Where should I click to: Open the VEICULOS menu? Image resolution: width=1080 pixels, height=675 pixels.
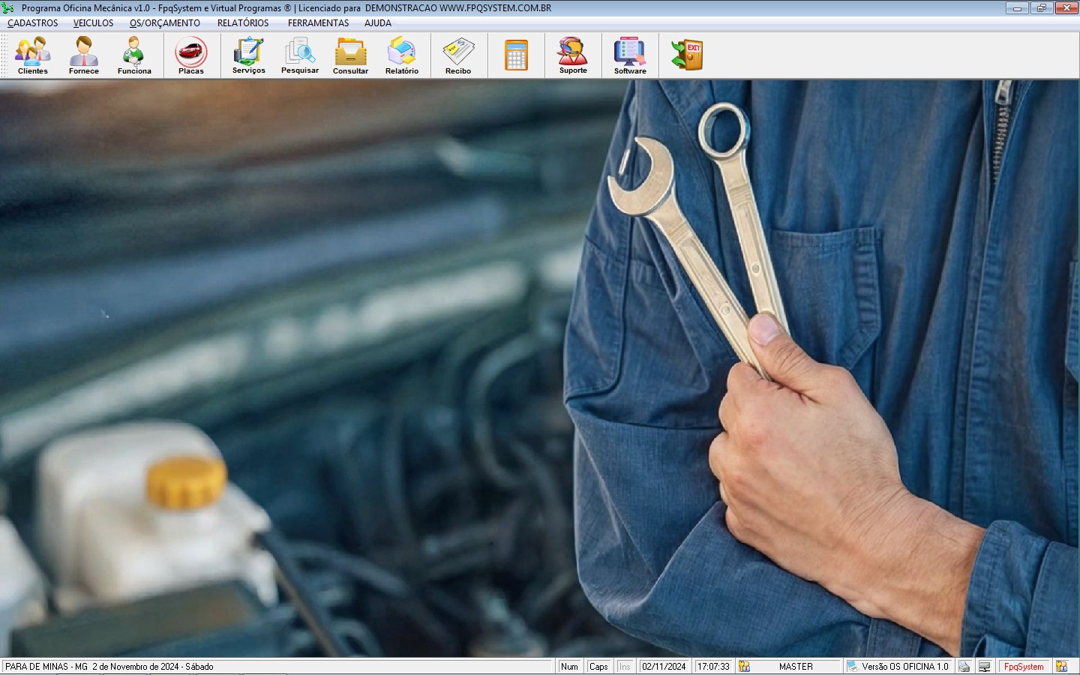(94, 23)
